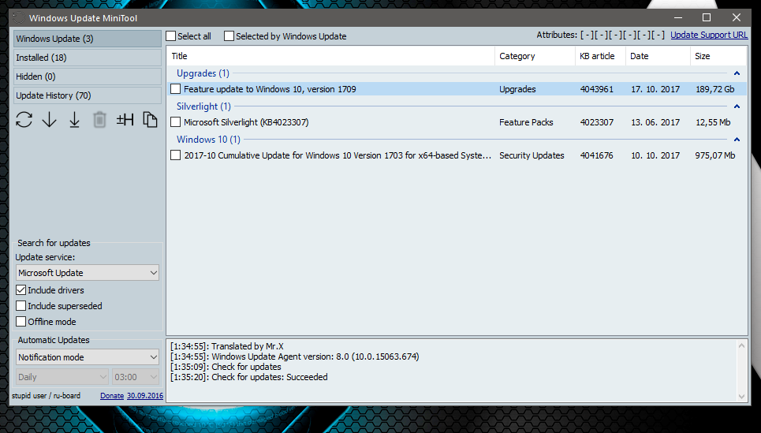Click the Feature Packs category cell
Image resolution: width=761 pixels, height=433 pixels.
click(526, 122)
